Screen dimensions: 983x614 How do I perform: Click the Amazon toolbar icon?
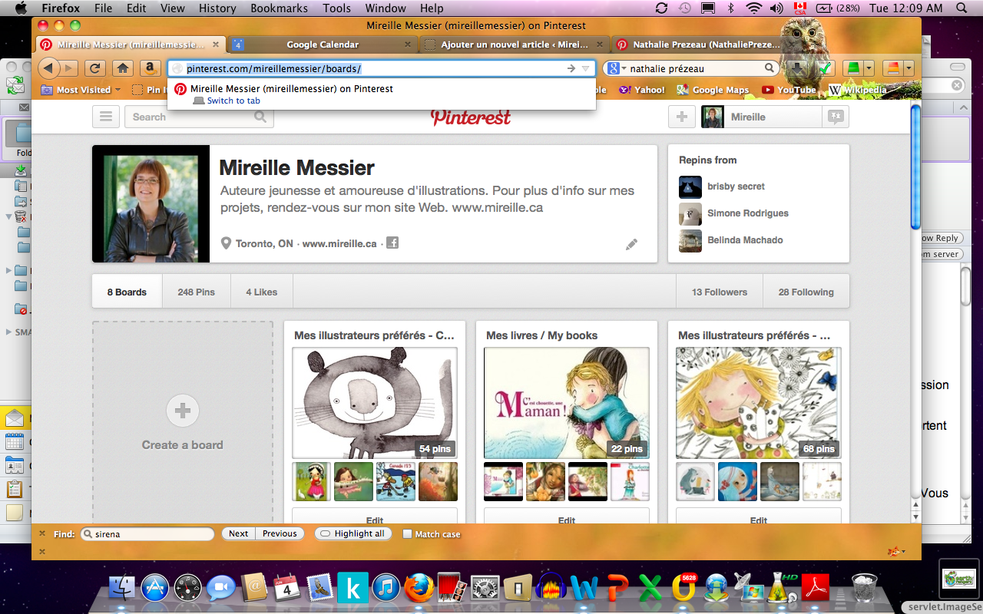[149, 68]
